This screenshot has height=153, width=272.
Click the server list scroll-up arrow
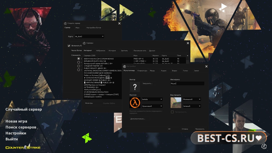188,55
